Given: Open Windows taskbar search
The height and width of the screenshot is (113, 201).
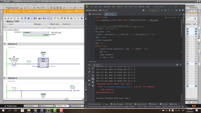Looking at the screenshot, I should click(9, 110).
